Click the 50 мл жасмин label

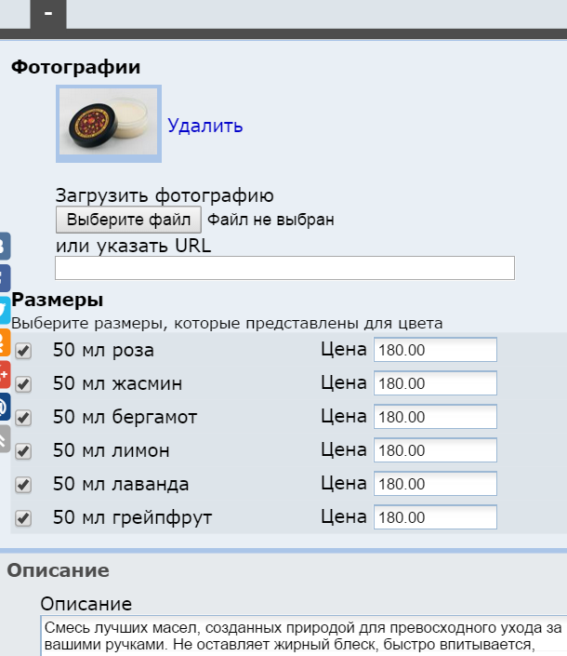coord(118,383)
